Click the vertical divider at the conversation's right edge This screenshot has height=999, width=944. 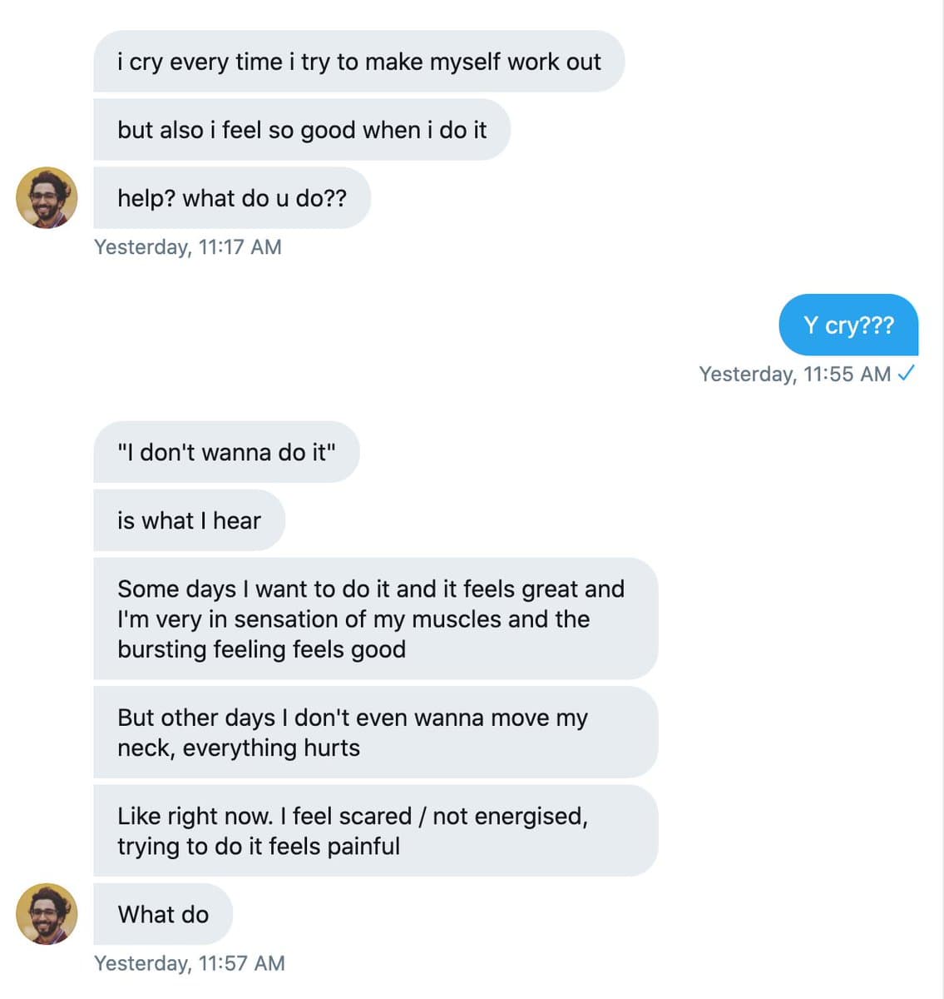coord(942,499)
